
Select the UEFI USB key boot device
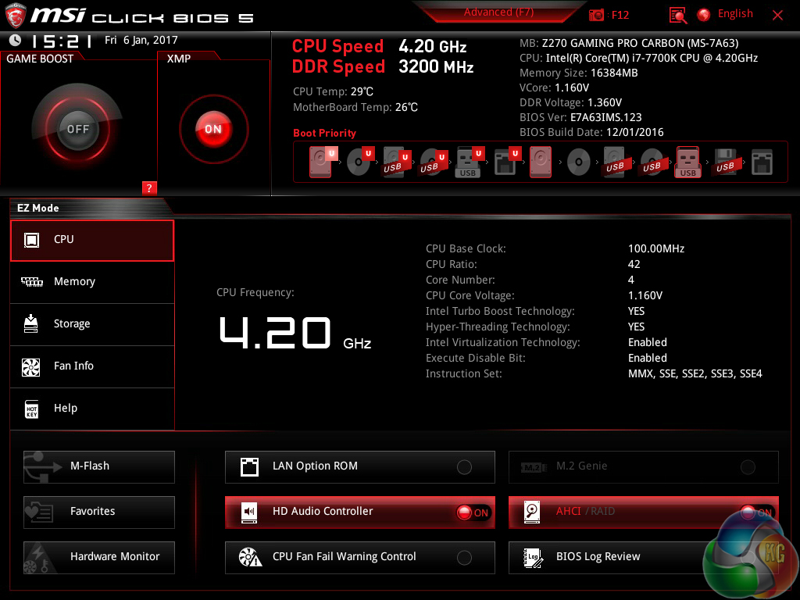[469, 162]
